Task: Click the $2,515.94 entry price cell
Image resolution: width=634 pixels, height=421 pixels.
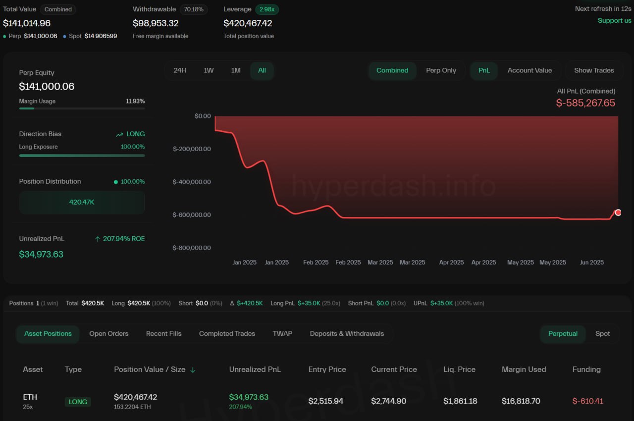Action: (x=326, y=401)
